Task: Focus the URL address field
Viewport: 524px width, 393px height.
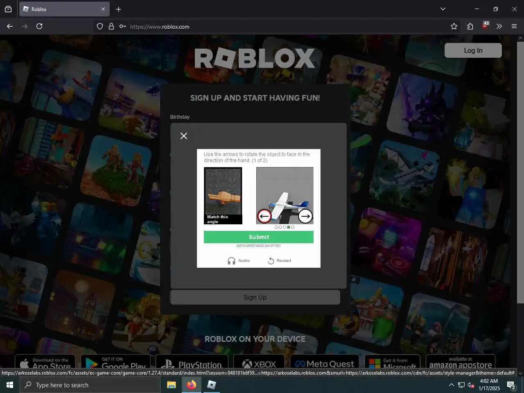Action: click(287, 27)
